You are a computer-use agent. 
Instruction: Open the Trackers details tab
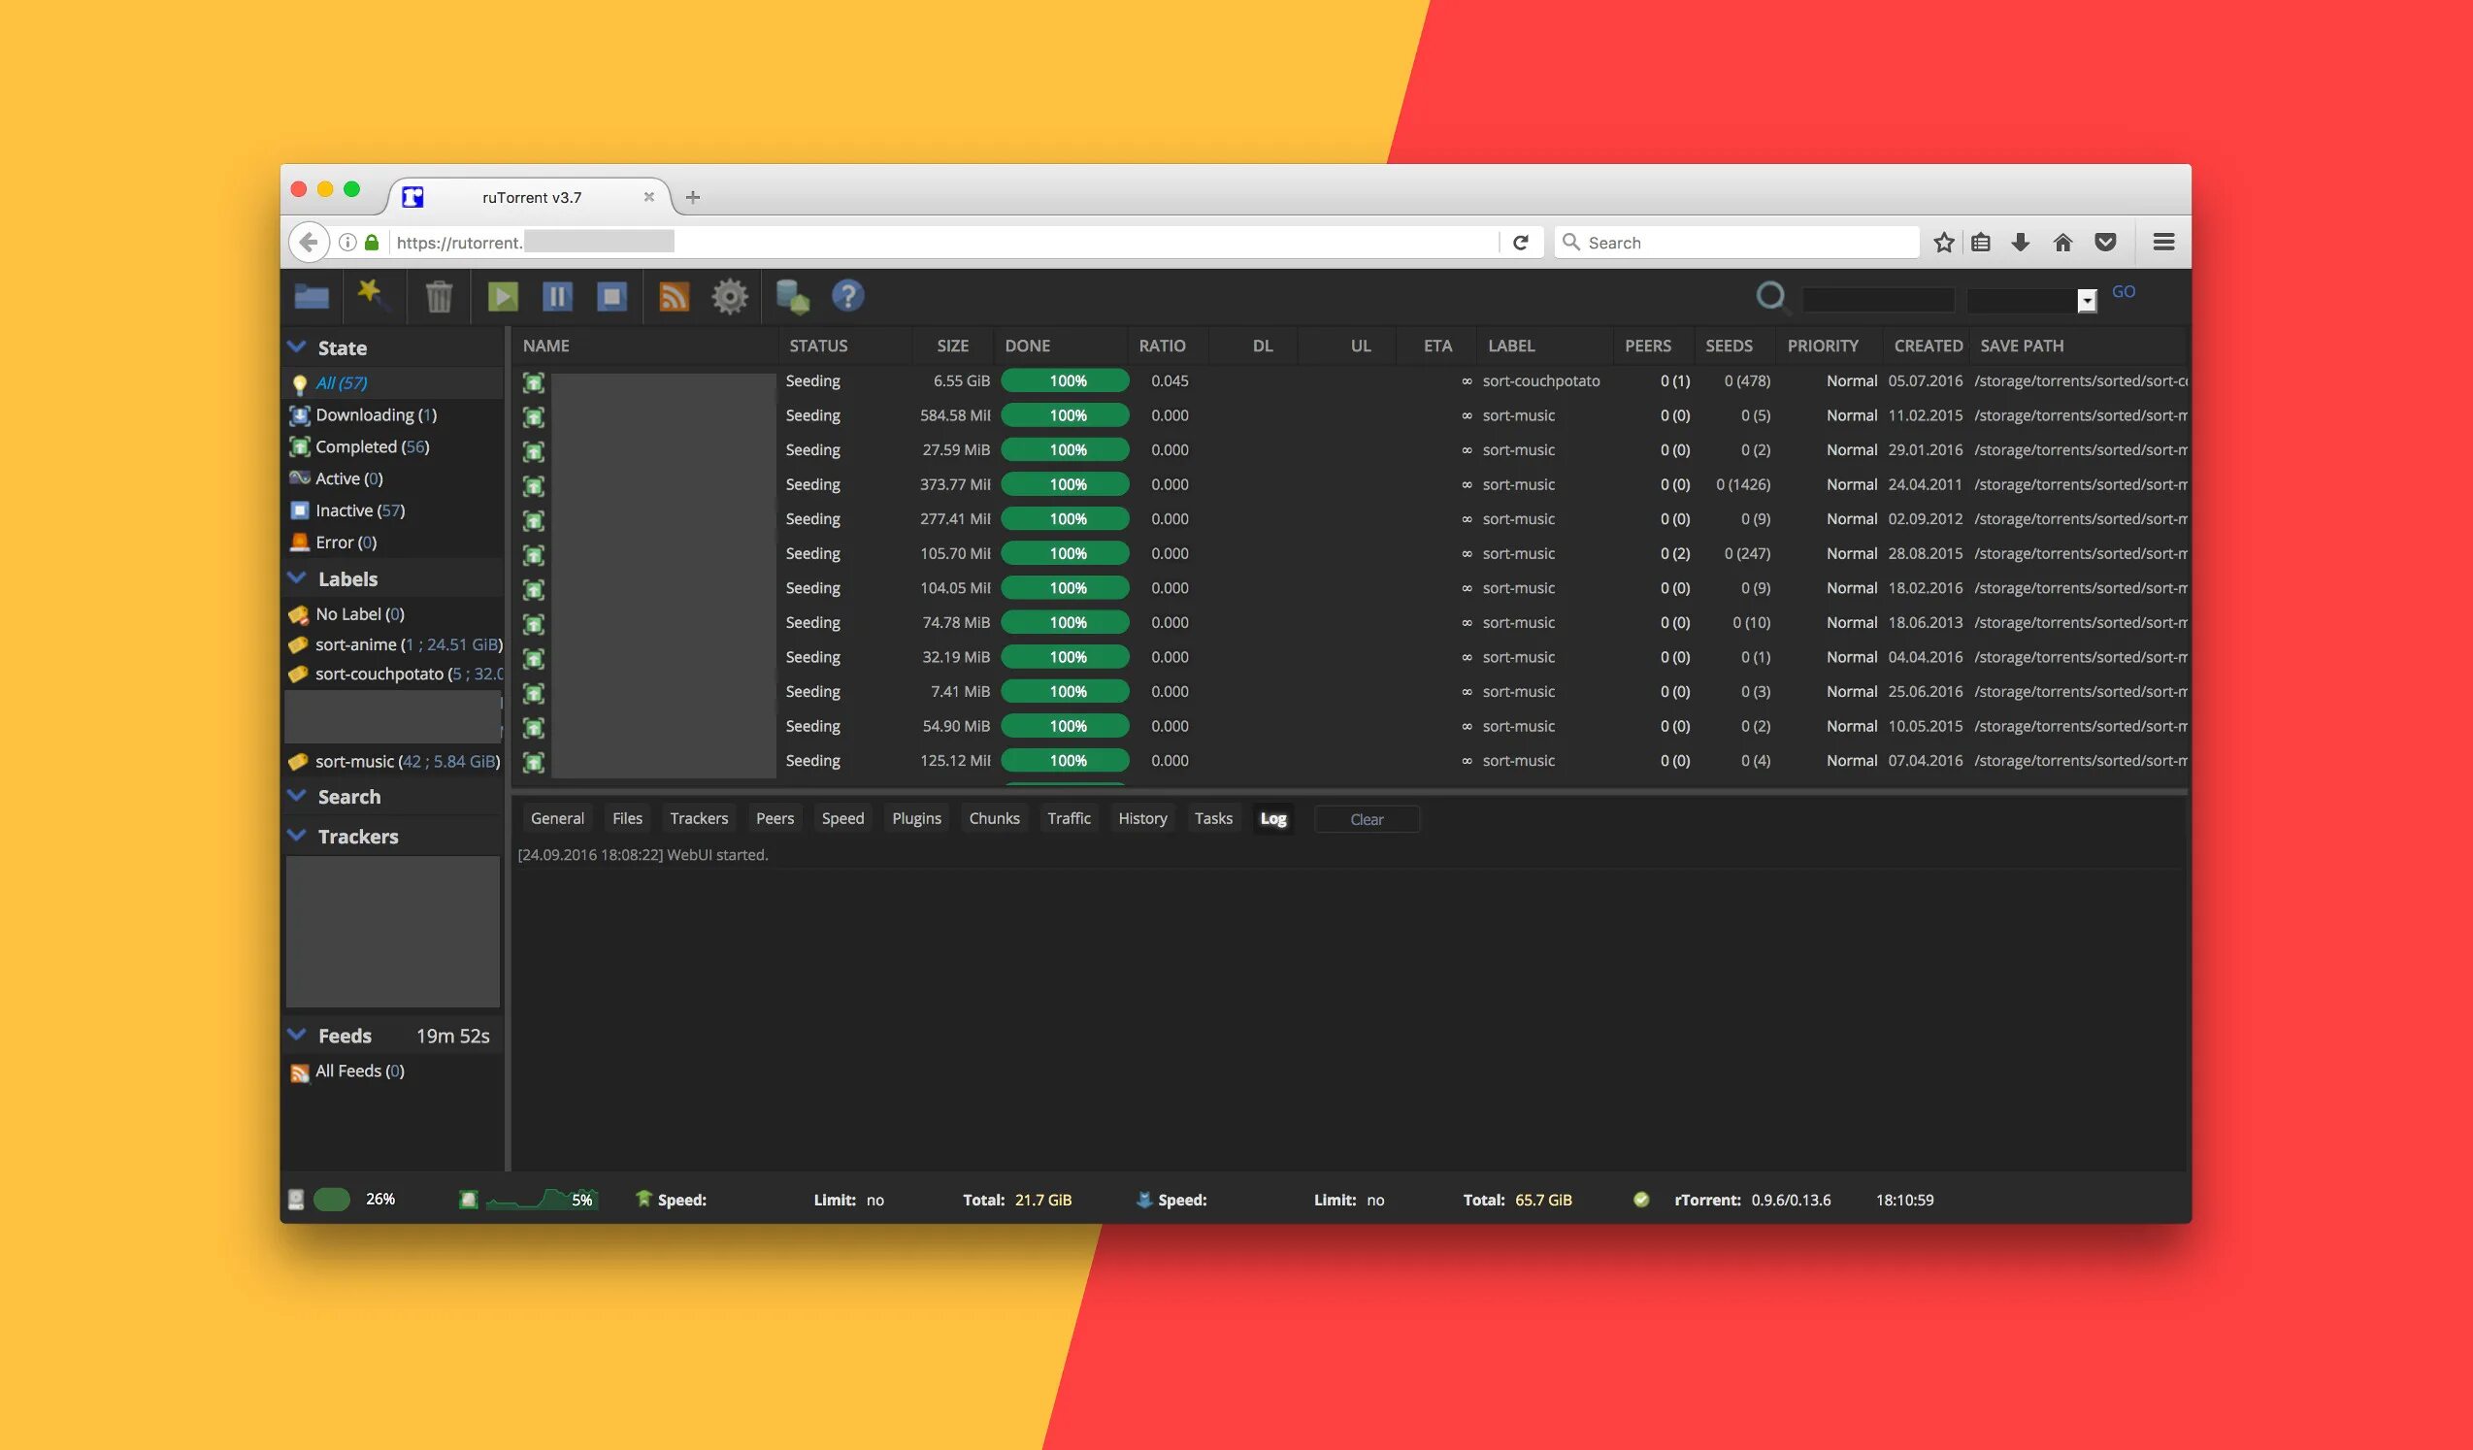pos(699,818)
